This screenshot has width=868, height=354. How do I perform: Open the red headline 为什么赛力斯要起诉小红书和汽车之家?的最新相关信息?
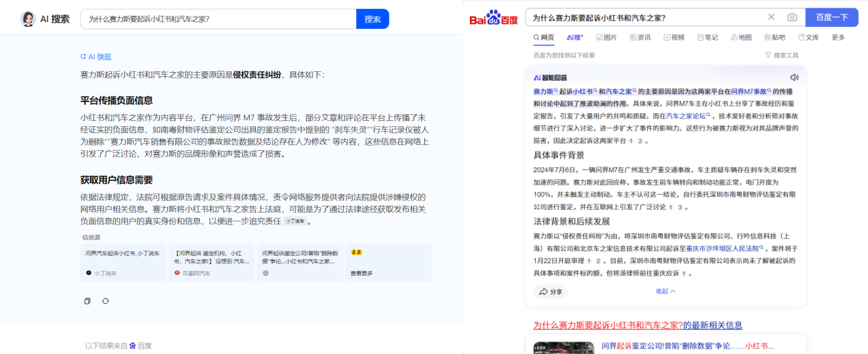pyautogui.click(x=637, y=325)
